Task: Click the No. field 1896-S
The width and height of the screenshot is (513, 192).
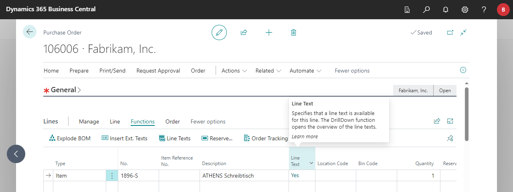Action: click(138, 176)
